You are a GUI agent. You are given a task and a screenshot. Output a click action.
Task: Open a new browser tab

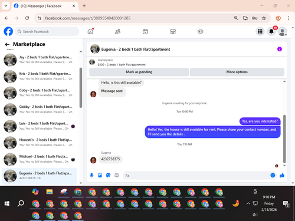pos(84,6)
